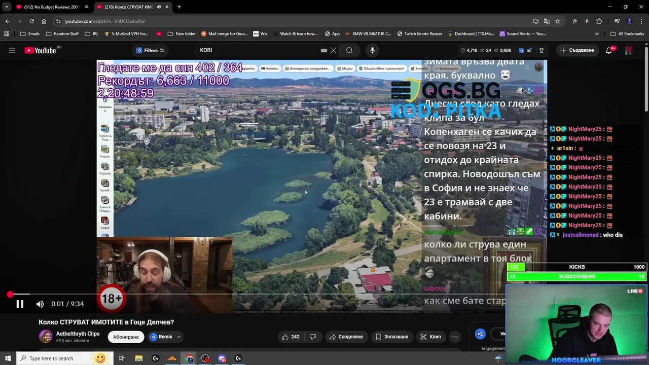Clear the search text with the X
Screen dimensions: 649x365
[x=333, y=50]
